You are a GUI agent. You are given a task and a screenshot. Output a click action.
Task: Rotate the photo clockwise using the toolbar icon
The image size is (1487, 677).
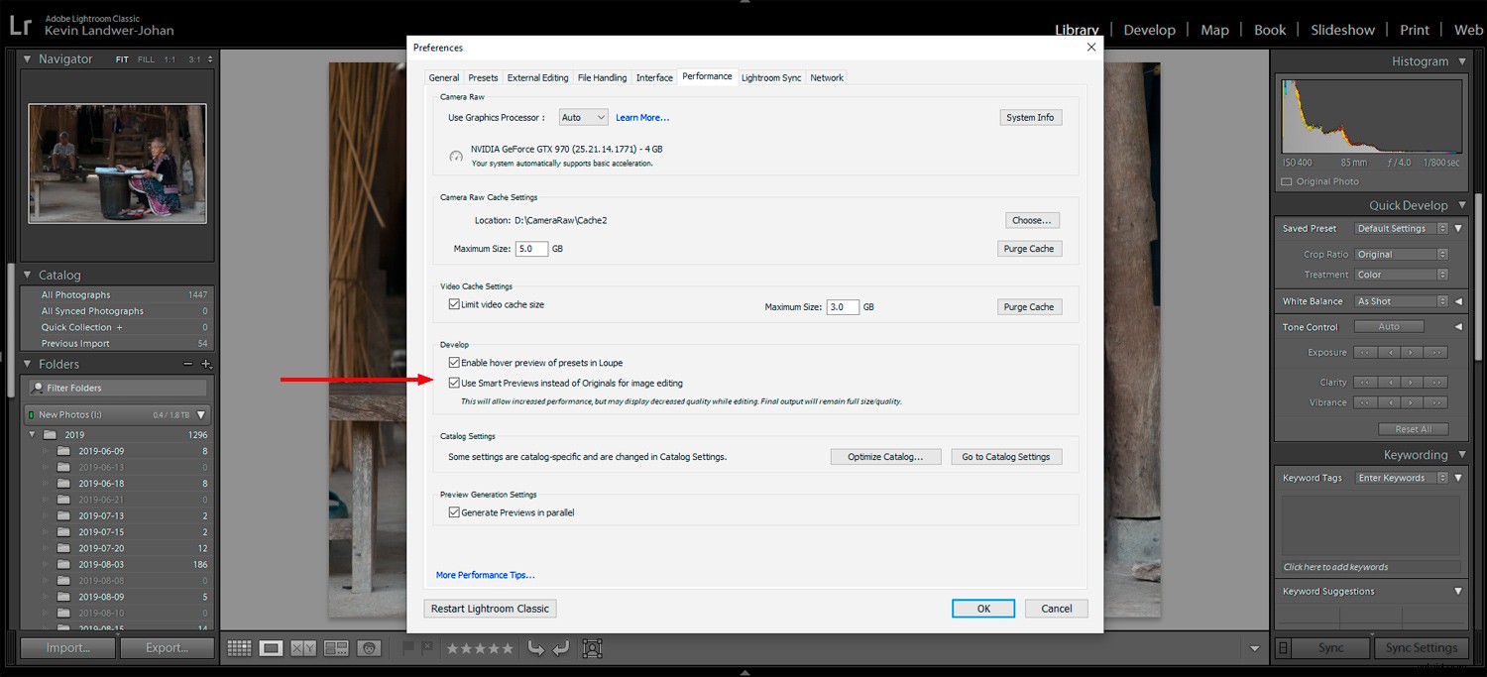click(x=561, y=647)
